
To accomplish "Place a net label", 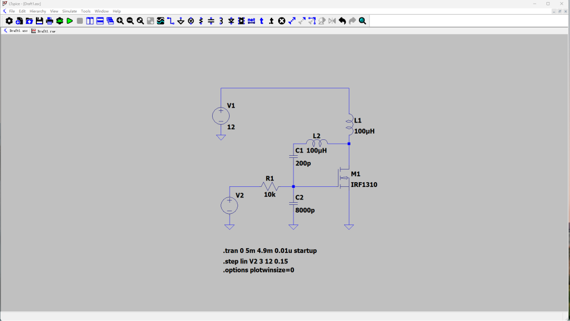I will tap(251, 21).
